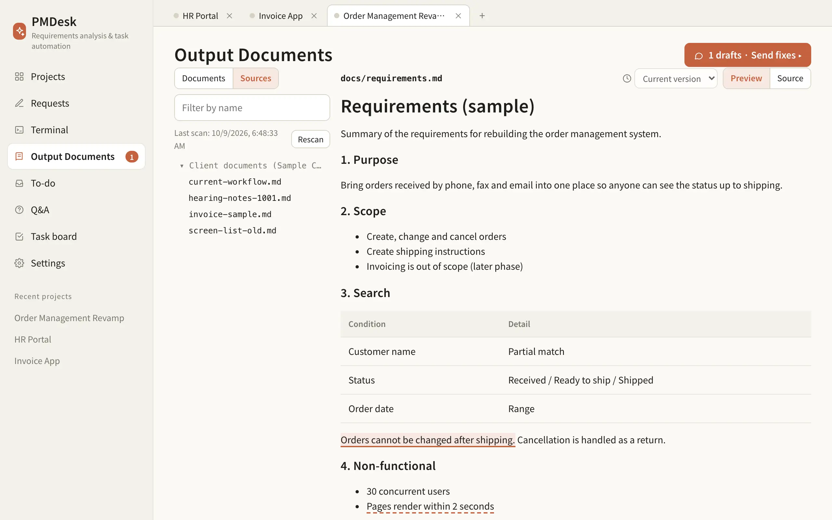Add a new tab with plus icon
Screen dimensions: 832x520
[x=482, y=16]
